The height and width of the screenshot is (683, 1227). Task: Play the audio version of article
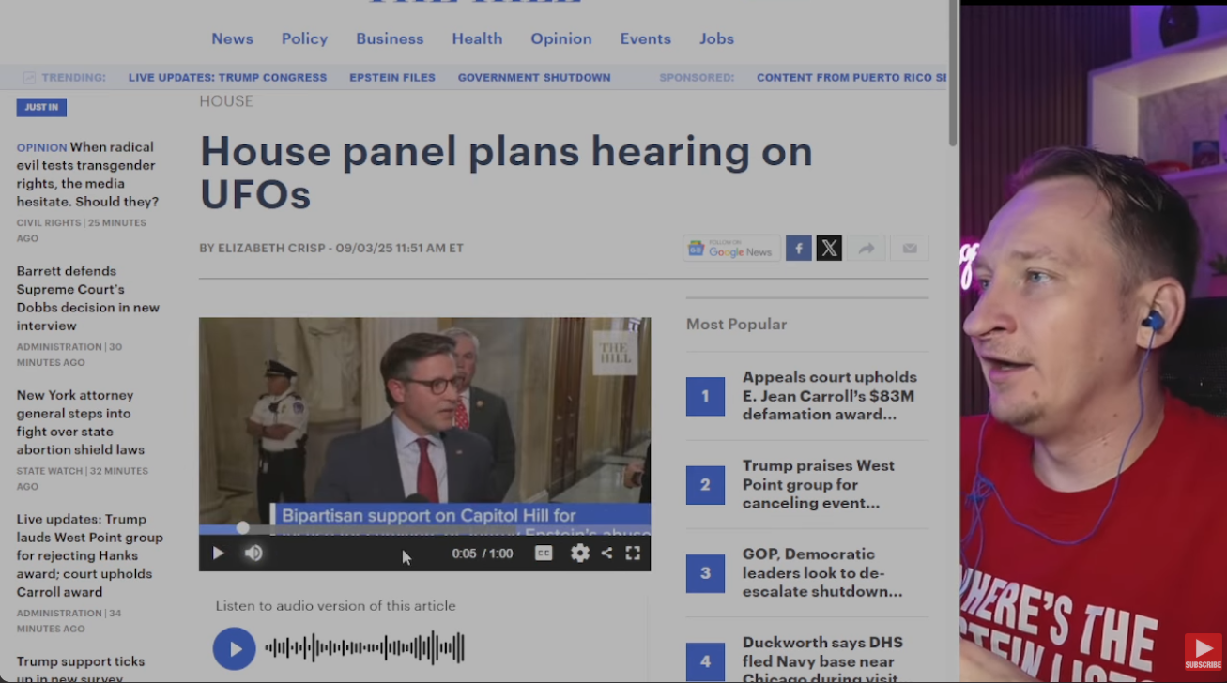click(x=234, y=648)
